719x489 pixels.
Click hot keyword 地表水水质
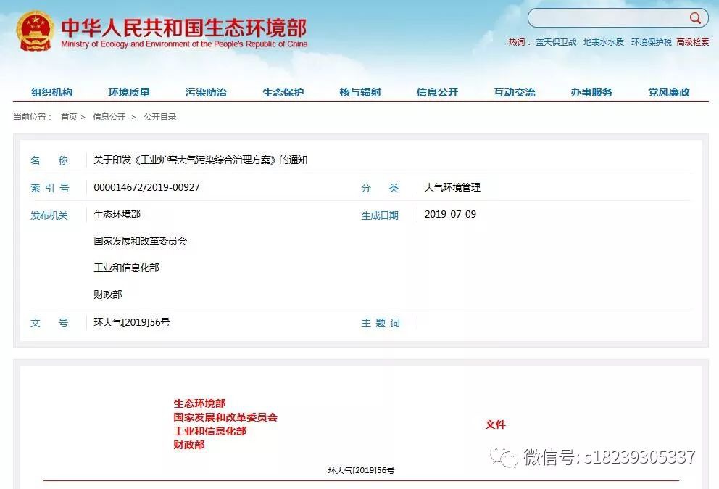604,42
